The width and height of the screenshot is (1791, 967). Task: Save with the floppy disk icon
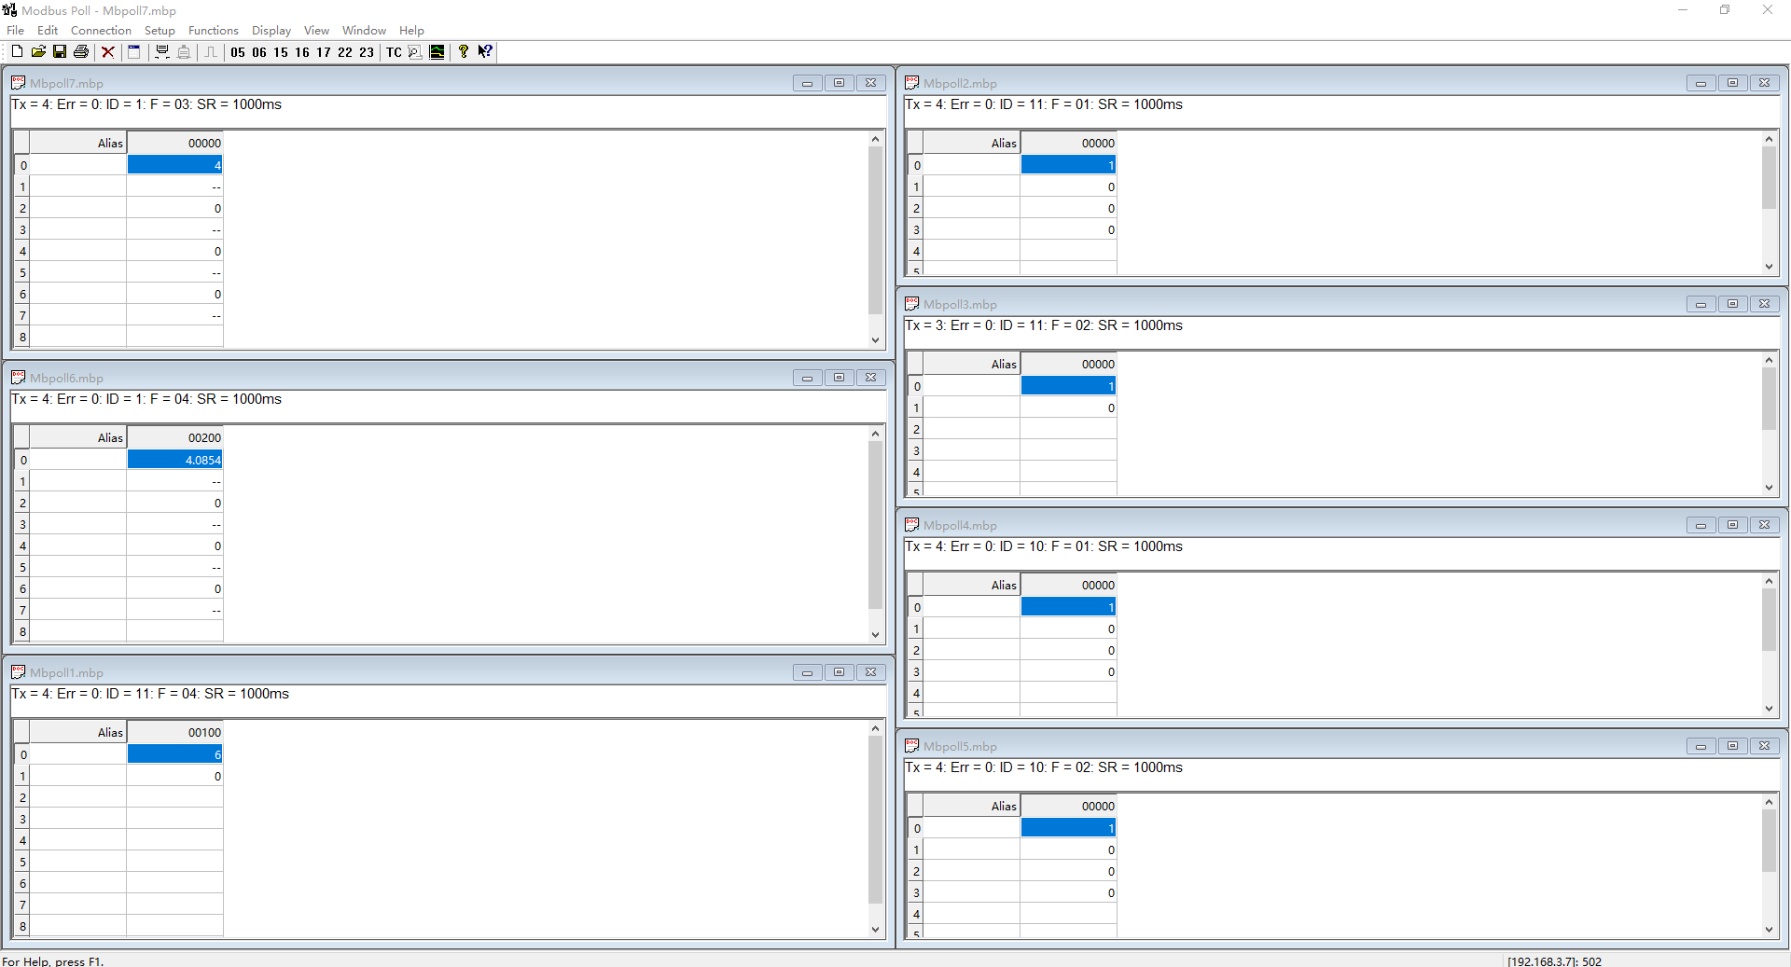[x=60, y=52]
